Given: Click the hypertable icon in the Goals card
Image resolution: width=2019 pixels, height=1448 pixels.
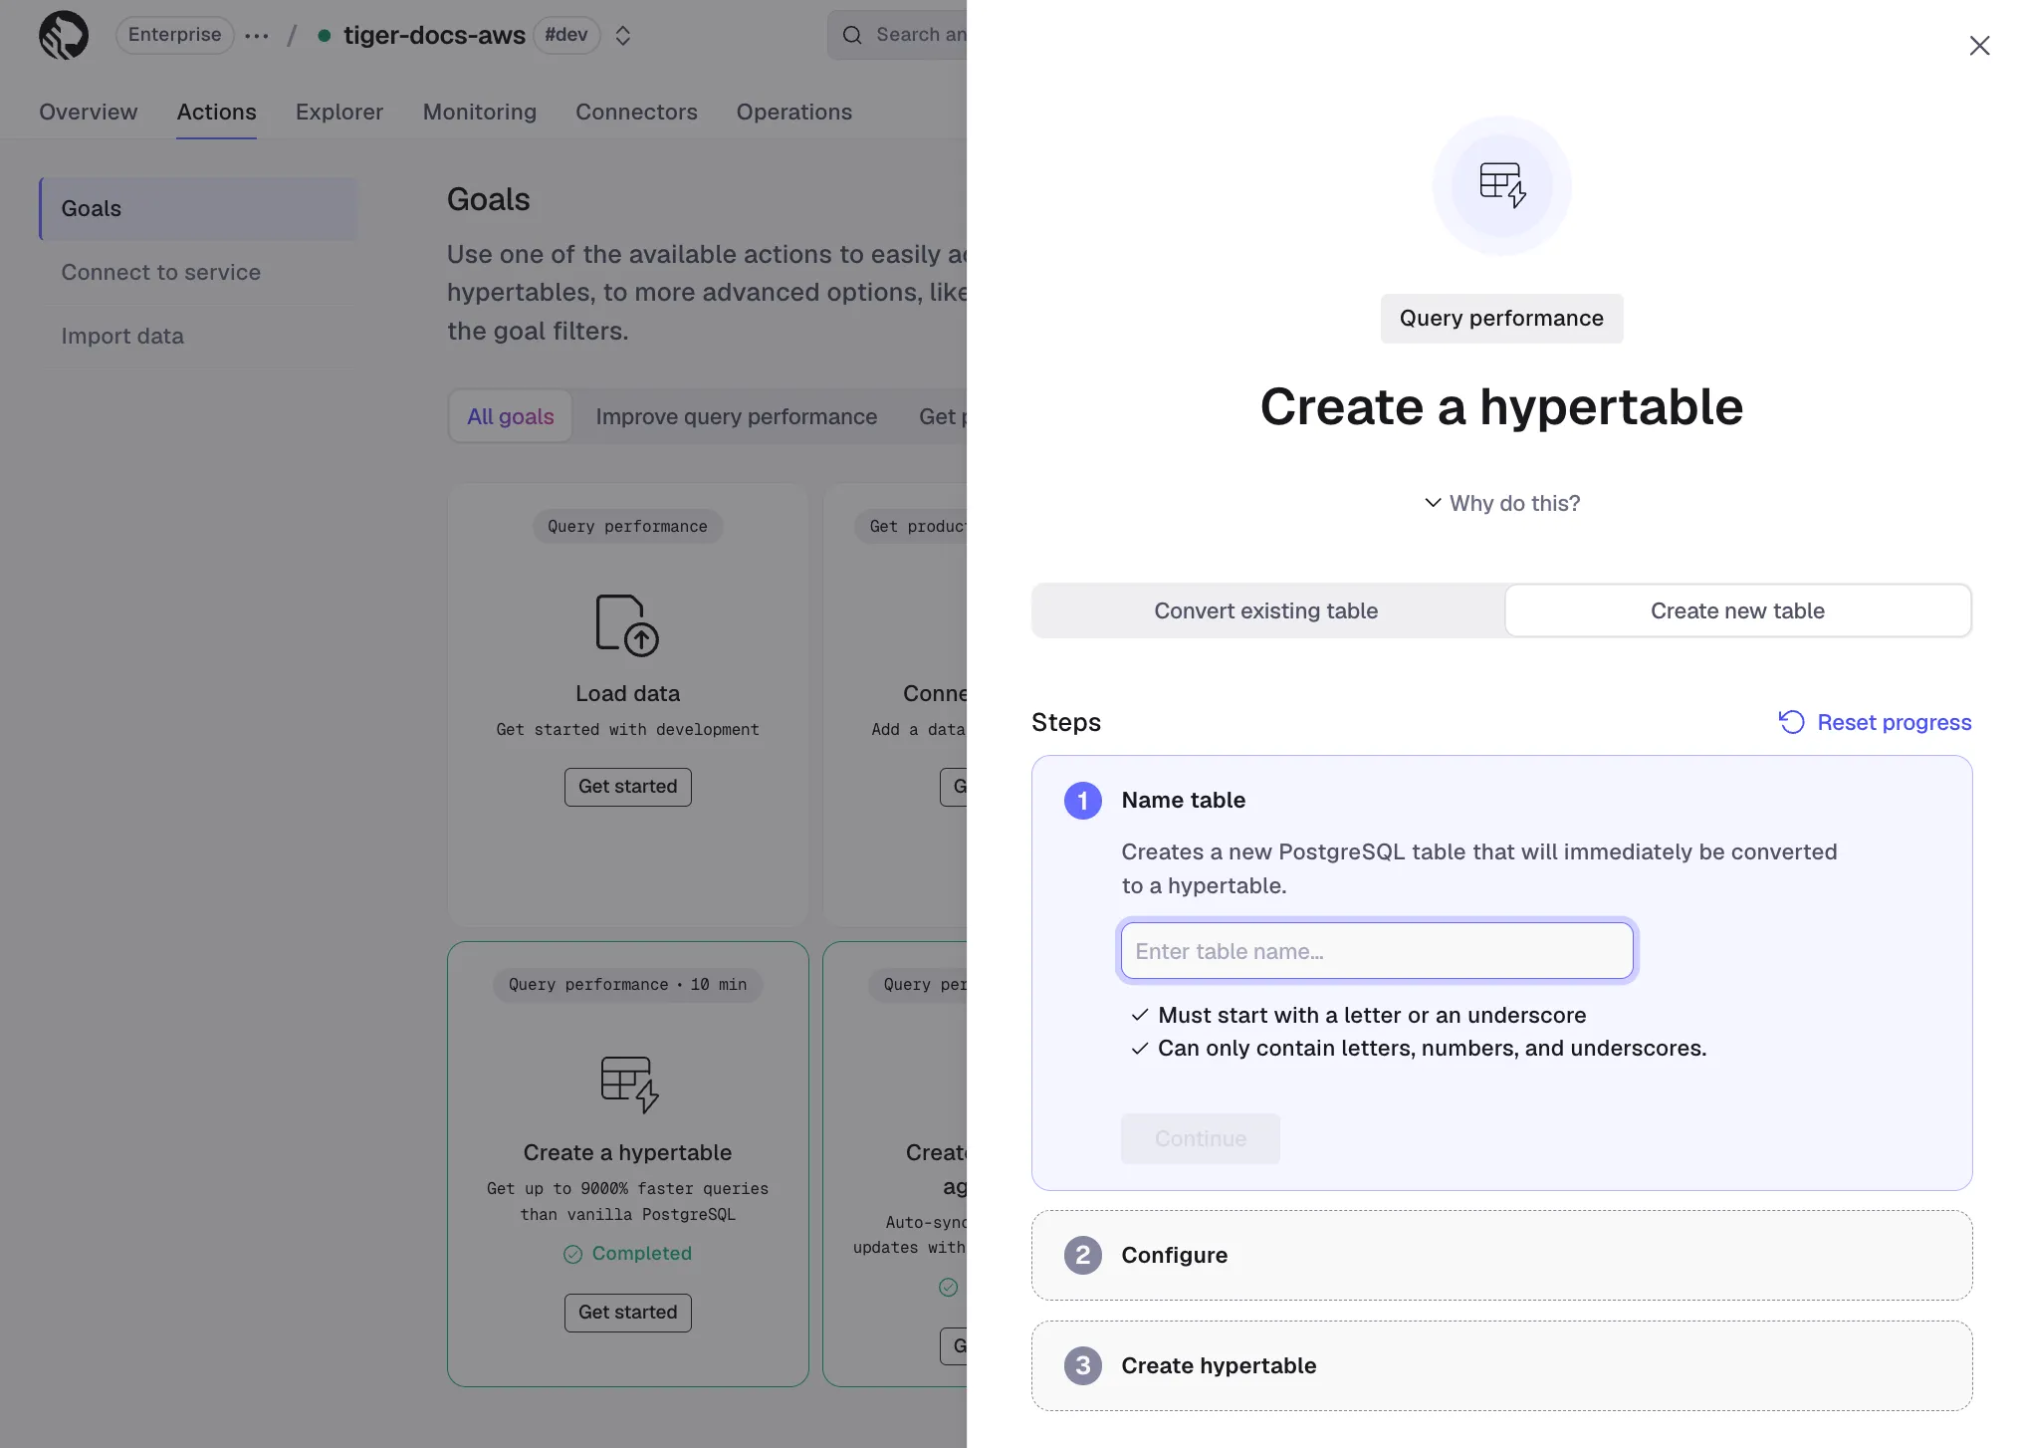Looking at the screenshot, I should 629,1084.
